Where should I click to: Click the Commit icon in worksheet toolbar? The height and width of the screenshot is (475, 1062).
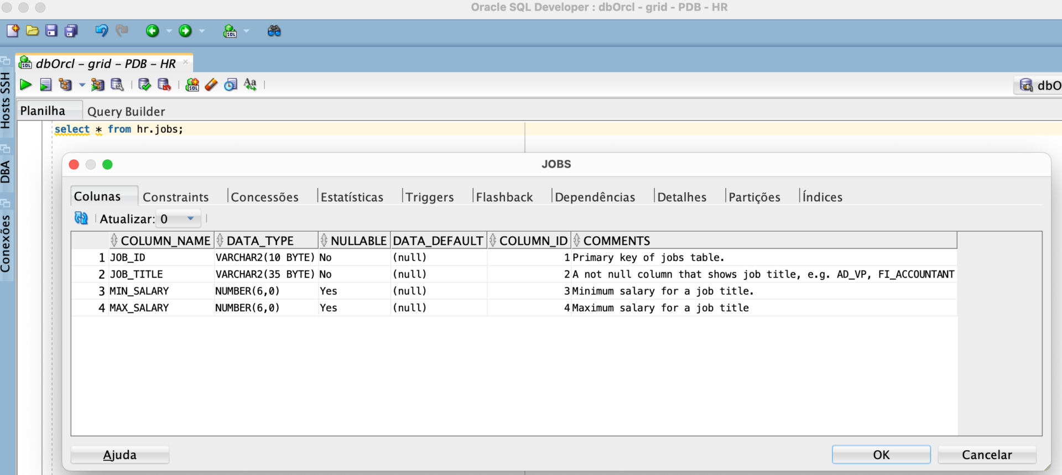[x=144, y=85]
